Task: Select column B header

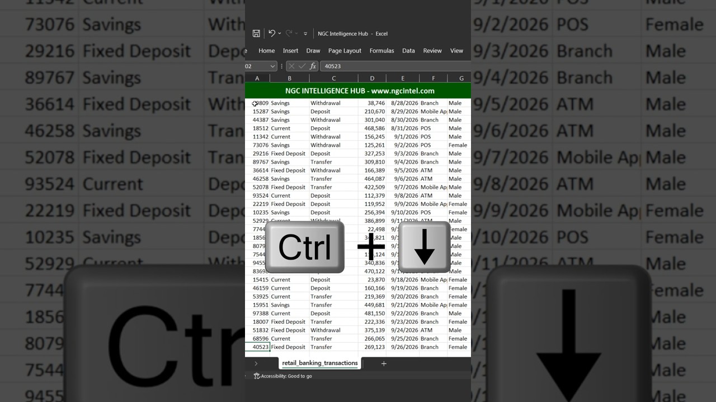Action: coord(290,79)
